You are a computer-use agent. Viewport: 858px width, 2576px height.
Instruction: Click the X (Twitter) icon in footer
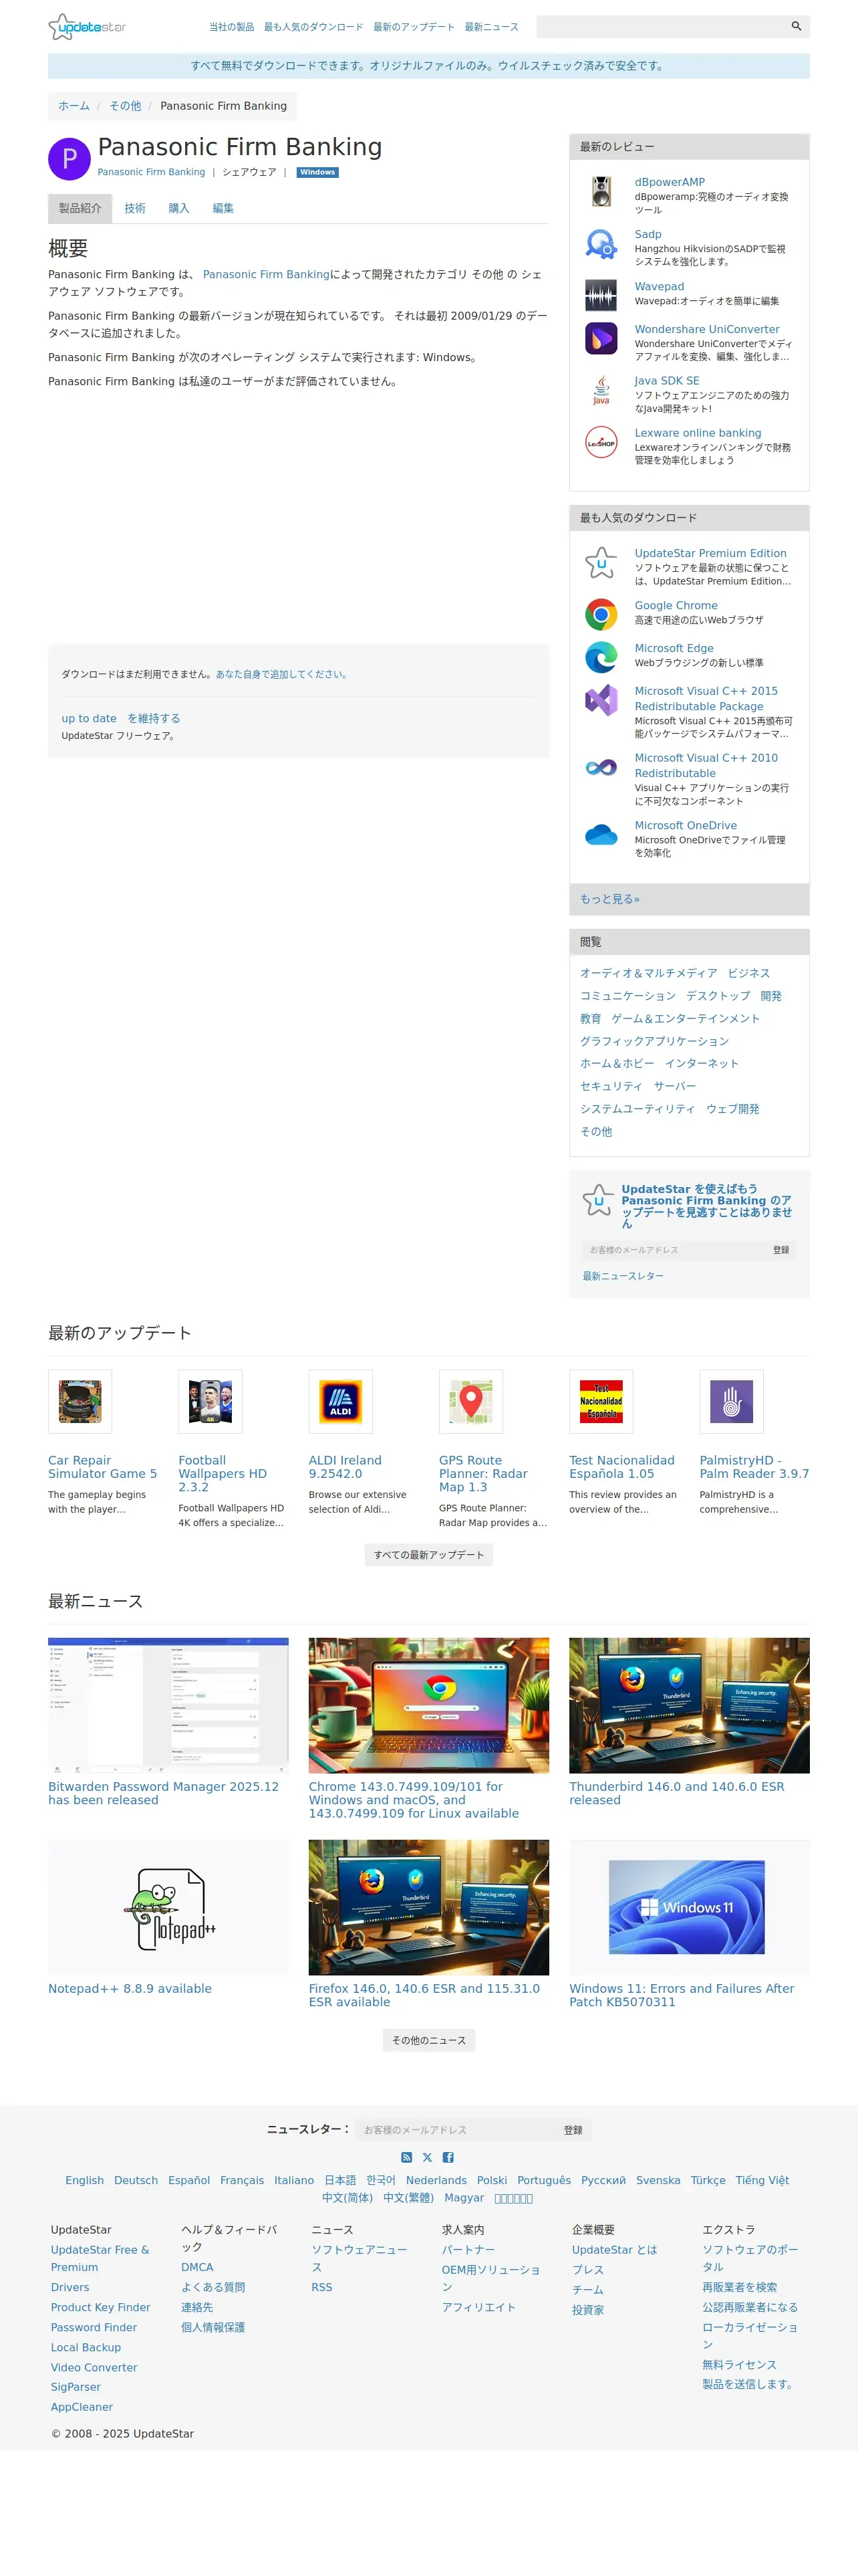[428, 2157]
